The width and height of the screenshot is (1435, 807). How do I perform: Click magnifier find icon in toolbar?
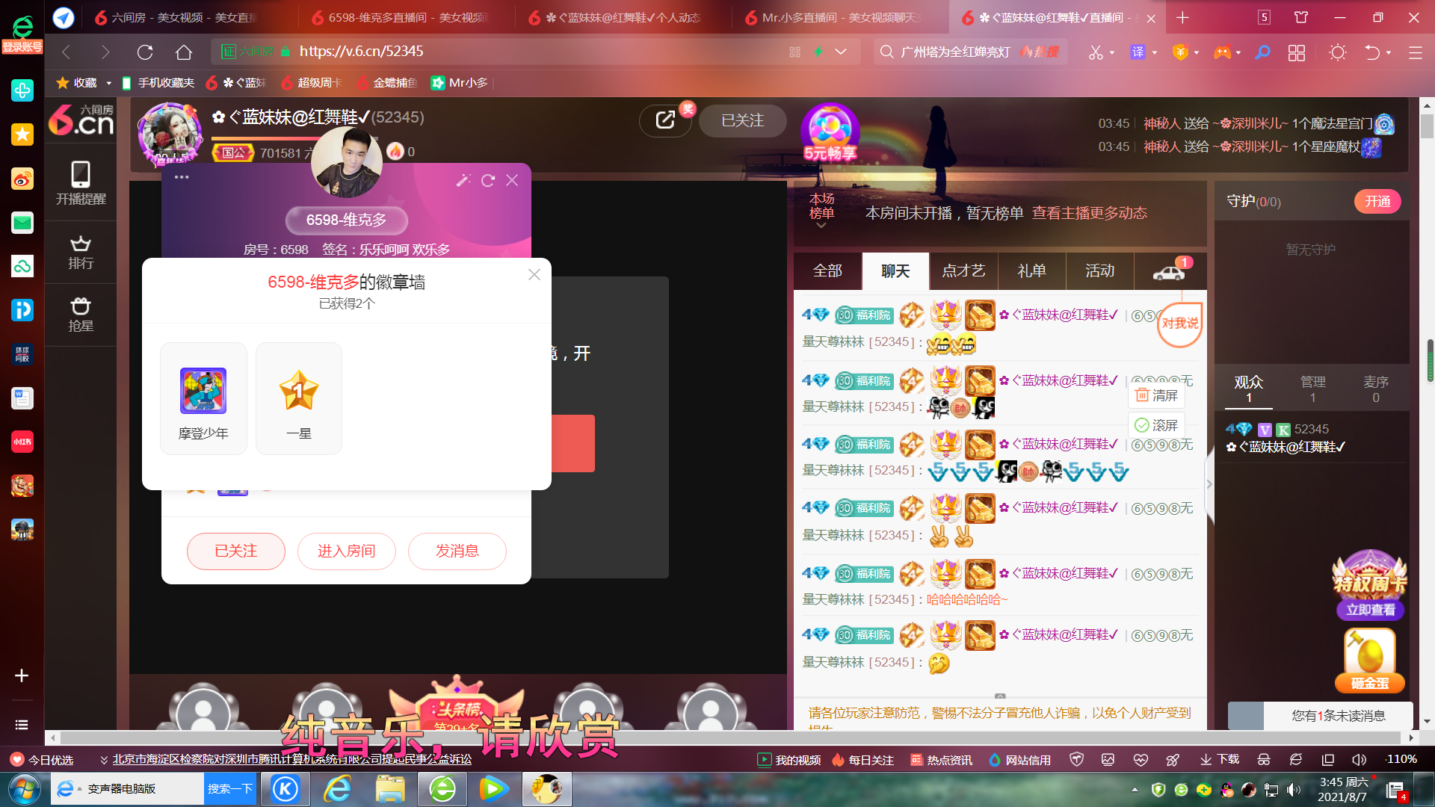(x=1262, y=52)
